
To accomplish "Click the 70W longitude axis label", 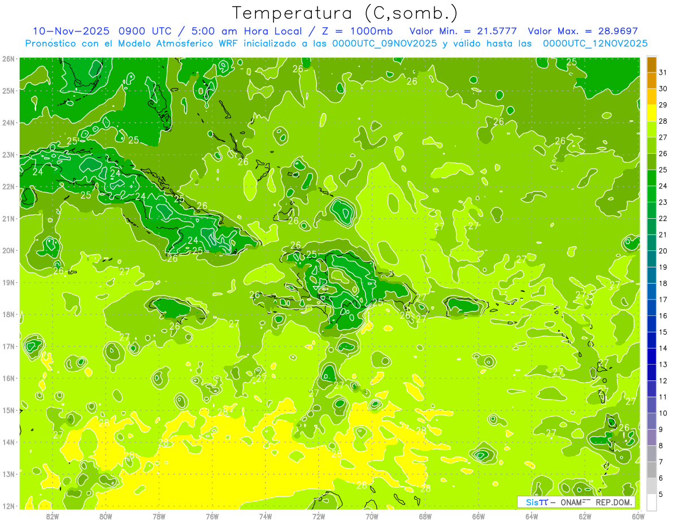I will [372, 516].
